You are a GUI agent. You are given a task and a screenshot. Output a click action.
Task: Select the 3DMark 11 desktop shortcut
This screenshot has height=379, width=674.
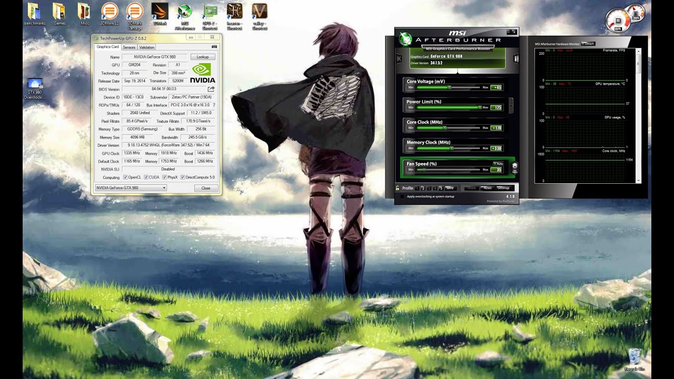(109, 14)
